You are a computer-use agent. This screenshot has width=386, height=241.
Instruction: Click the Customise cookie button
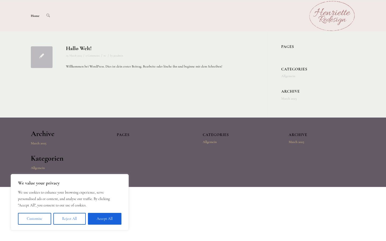tap(35, 219)
